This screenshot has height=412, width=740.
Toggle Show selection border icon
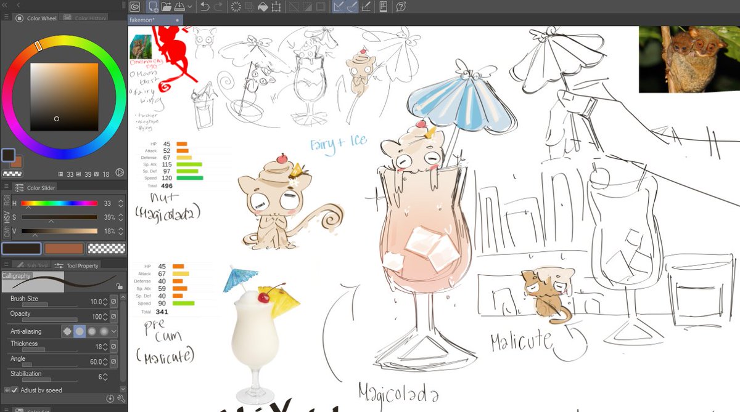[320, 7]
